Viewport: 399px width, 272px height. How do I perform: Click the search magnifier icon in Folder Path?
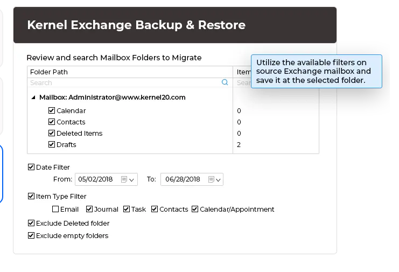coord(225,83)
